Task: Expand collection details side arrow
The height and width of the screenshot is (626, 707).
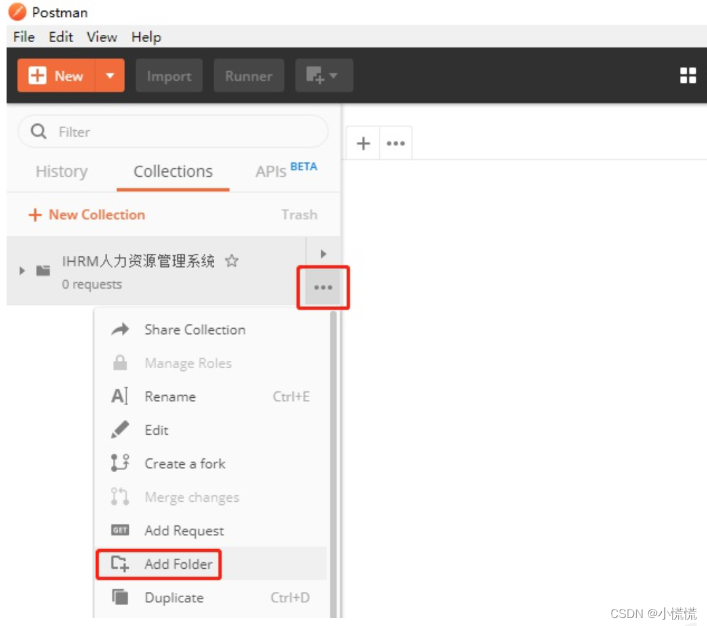Action: tap(323, 254)
